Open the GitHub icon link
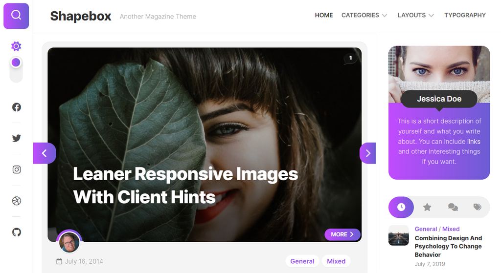 tap(17, 232)
